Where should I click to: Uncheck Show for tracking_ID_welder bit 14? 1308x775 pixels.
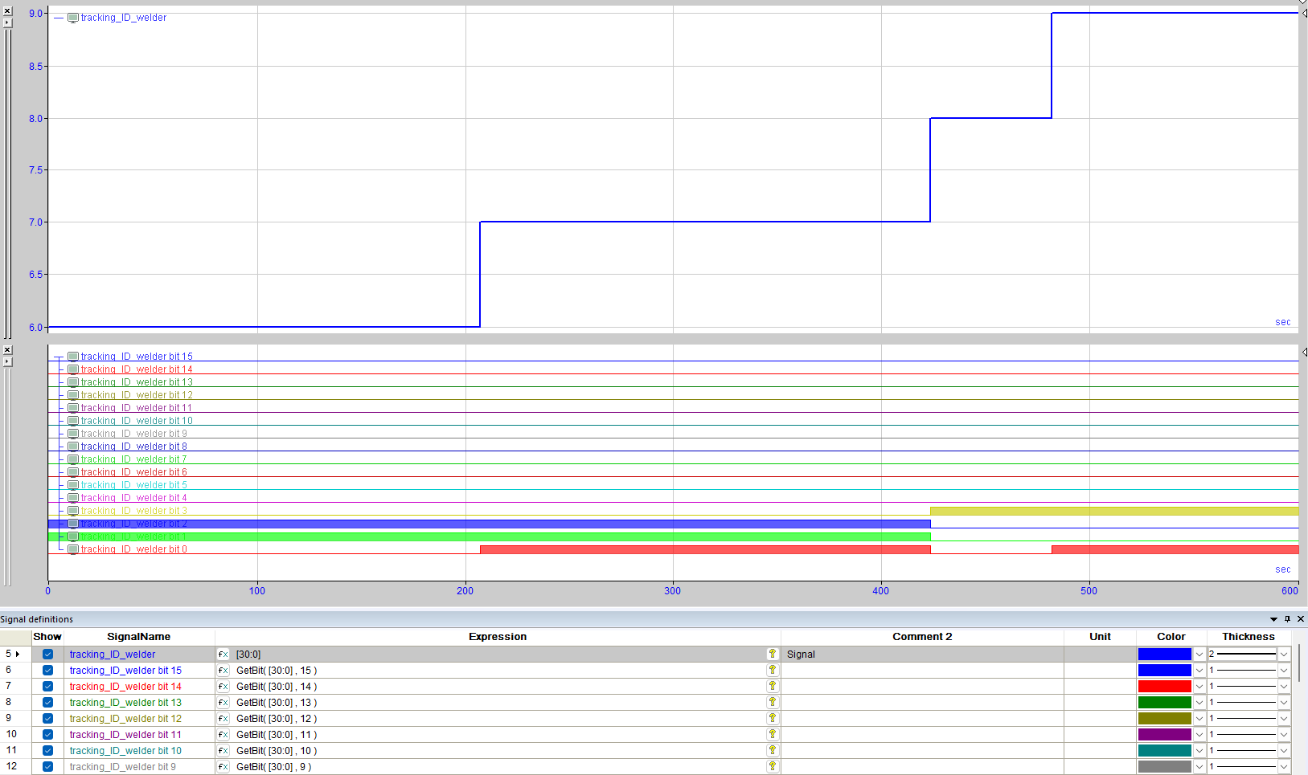(47, 687)
